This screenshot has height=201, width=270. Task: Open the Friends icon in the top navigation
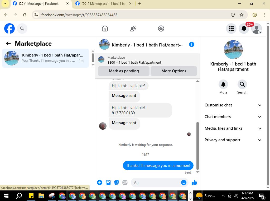click(133, 29)
